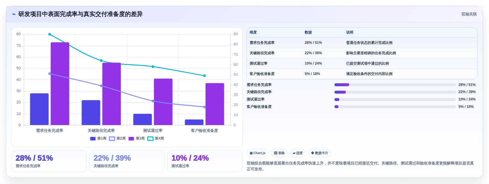The image size is (489, 184).
Task: Toggle the 第1周 legend item
Action: [x=98, y=138]
